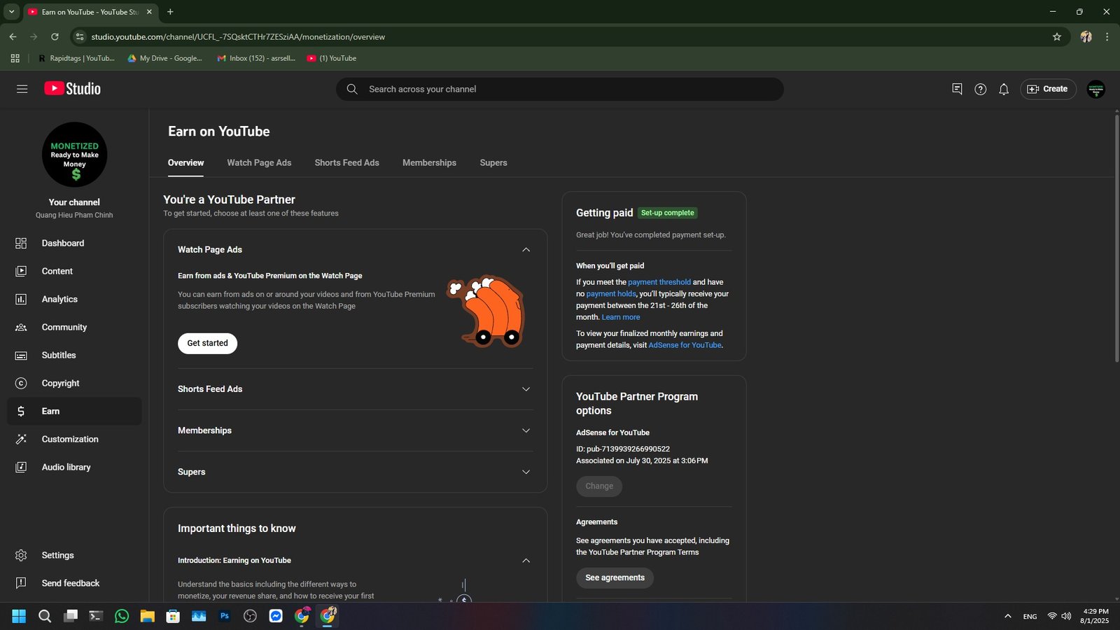Open the taskbar volume control
The width and height of the screenshot is (1120, 630).
click(1066, 616)
